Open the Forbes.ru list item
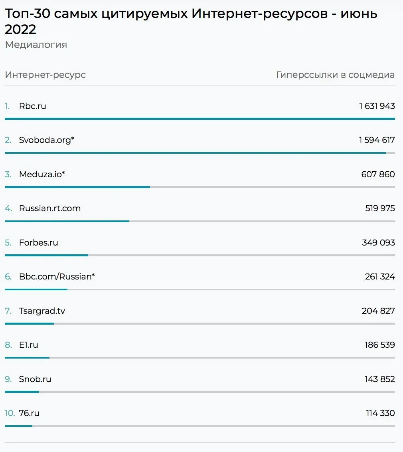 pyautogui.click(x=38, y=243)
